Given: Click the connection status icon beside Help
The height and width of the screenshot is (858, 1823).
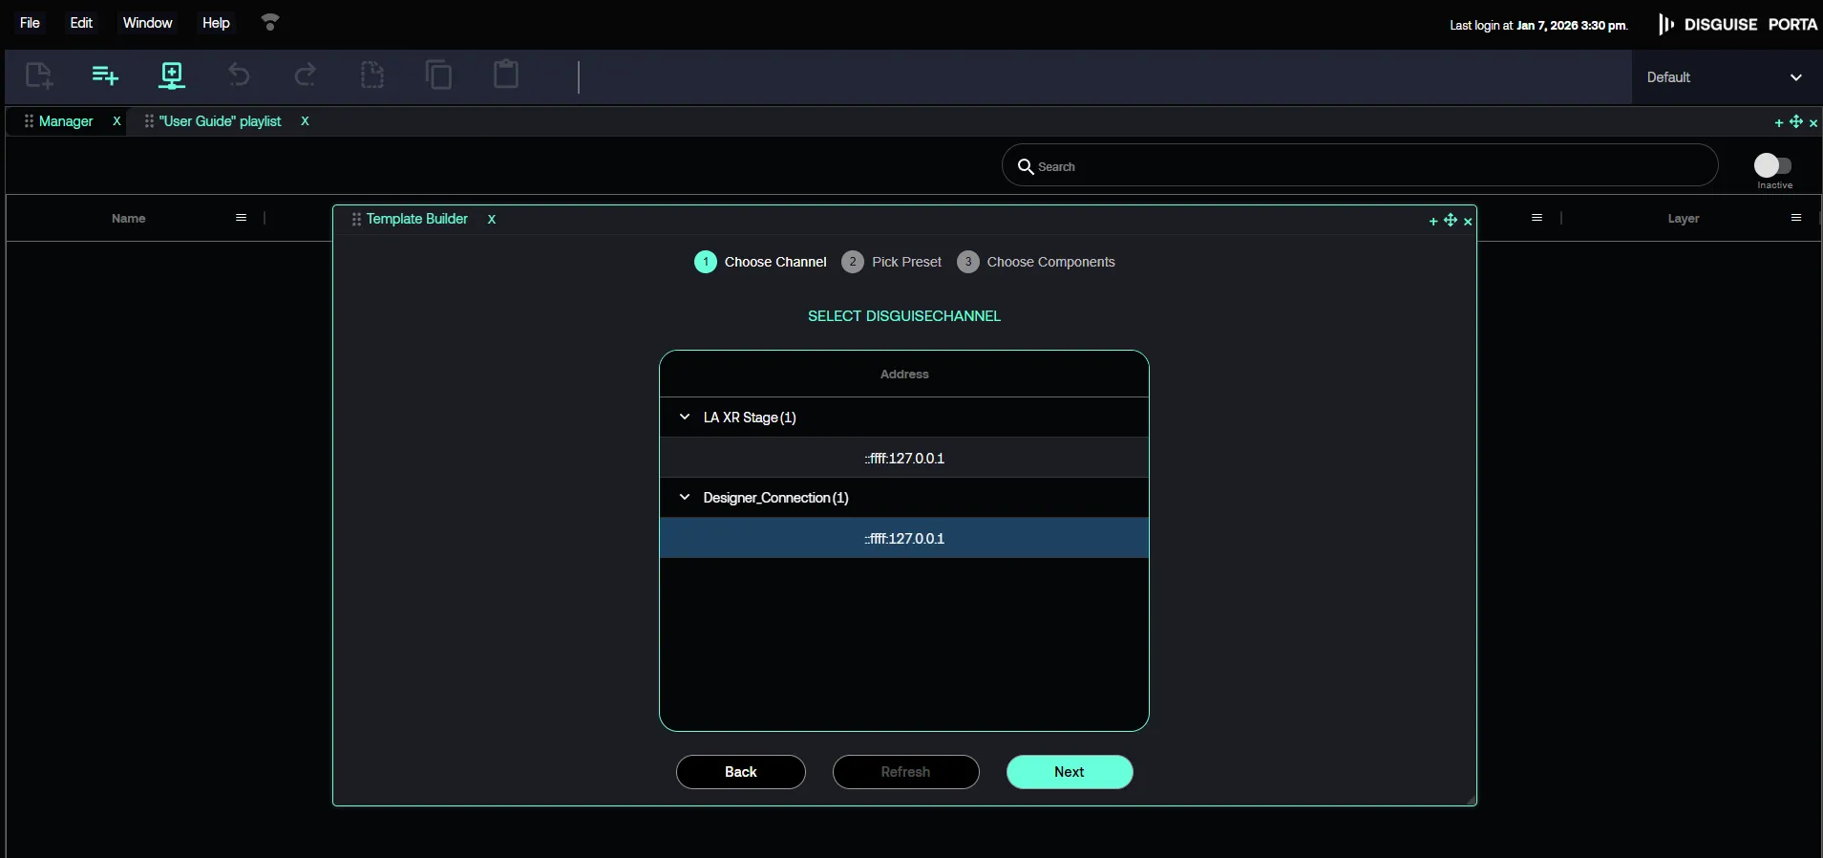Looking at the screenshot, I should [x=270, y=23].
